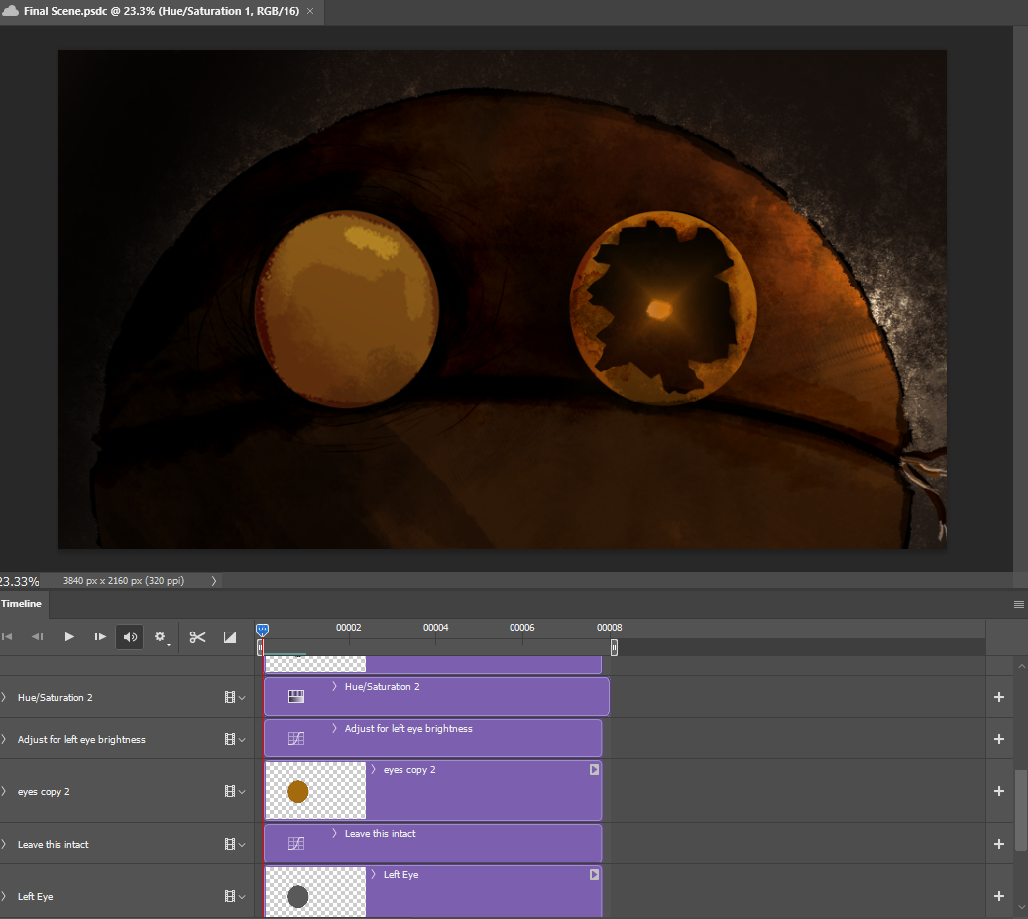This screenshot has height=919, width=1028.
Task: Click timeline scroll up arrow
Action: [1021, 666]
